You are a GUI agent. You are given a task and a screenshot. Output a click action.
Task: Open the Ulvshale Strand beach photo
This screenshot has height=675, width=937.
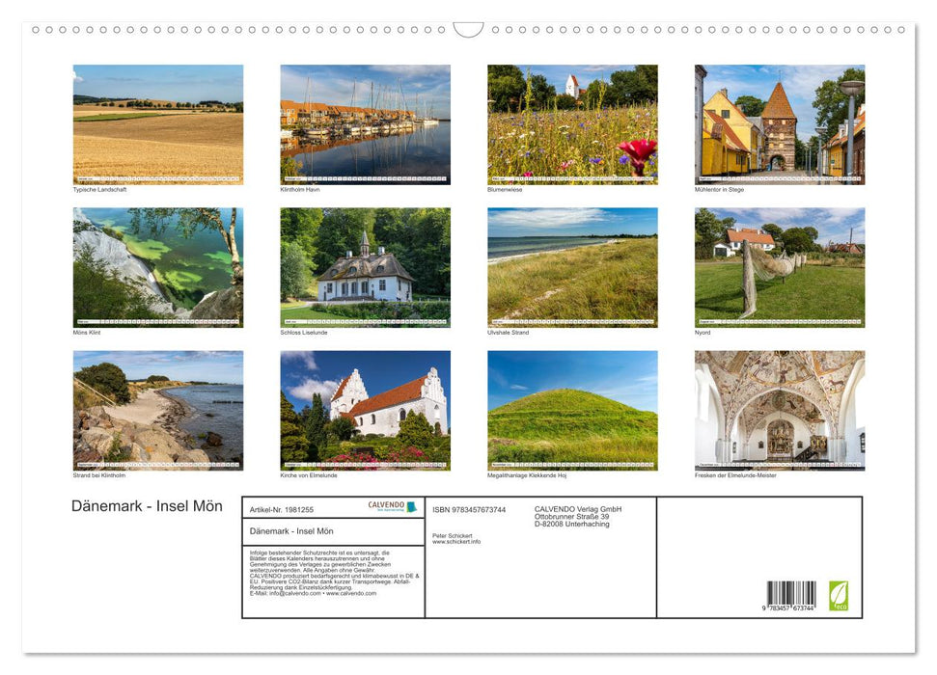click(572, 267)
